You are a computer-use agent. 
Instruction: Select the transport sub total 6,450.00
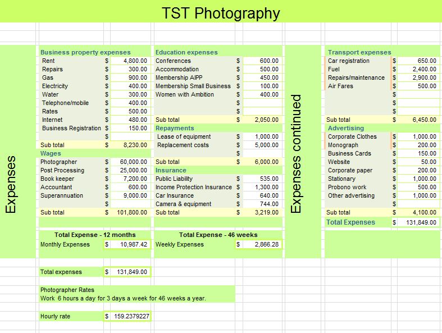(x=418, y=120)
